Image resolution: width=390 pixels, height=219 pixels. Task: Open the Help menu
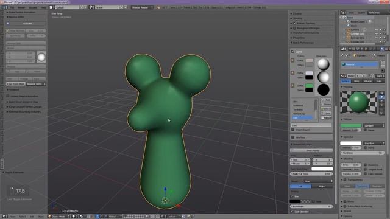tap(43, 7)
